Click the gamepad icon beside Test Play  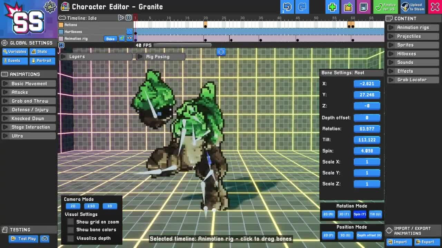click(x=45, y=239)
